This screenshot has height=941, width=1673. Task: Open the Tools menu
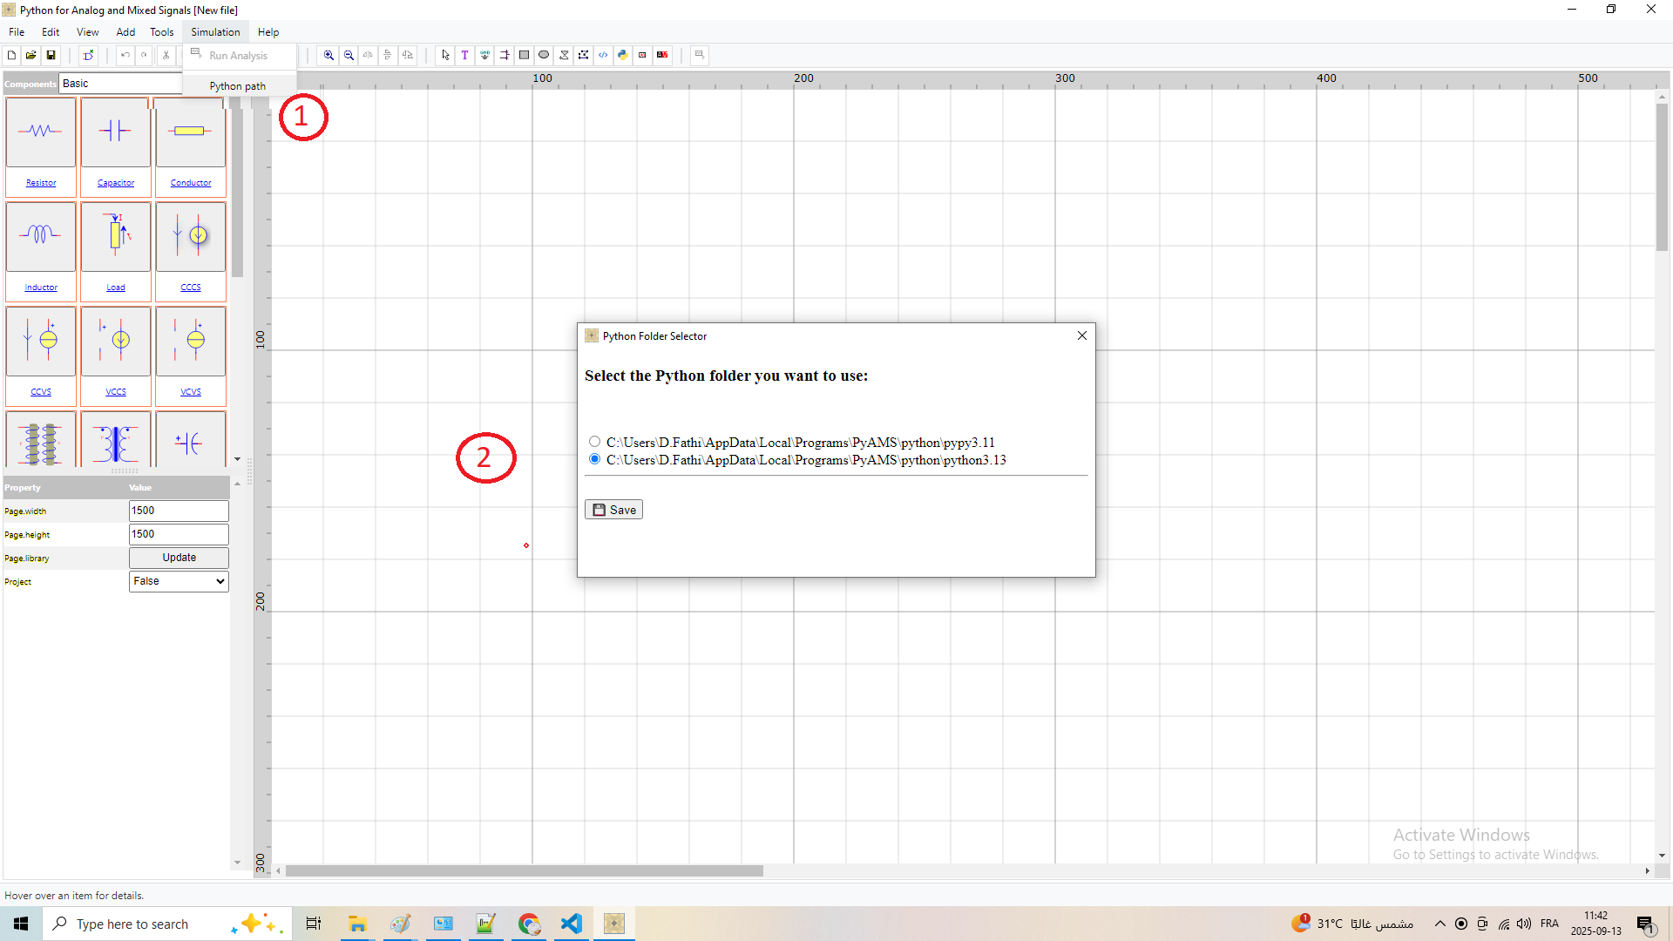point(161,32)
